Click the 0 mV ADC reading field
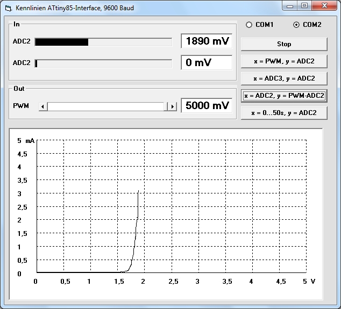The height and width of the screenshot is (309, 341). pos(207,62)
